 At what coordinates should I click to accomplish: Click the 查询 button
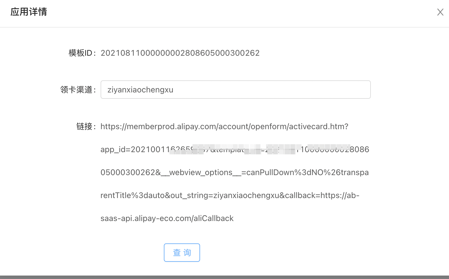tap(182, 253)
